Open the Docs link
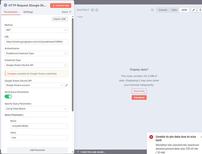 click(66, 12)
